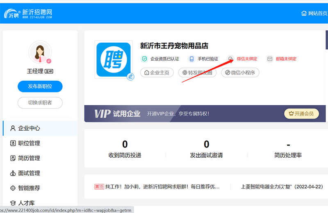Select 企业中心 in the sidebar

tap(29, 128)
